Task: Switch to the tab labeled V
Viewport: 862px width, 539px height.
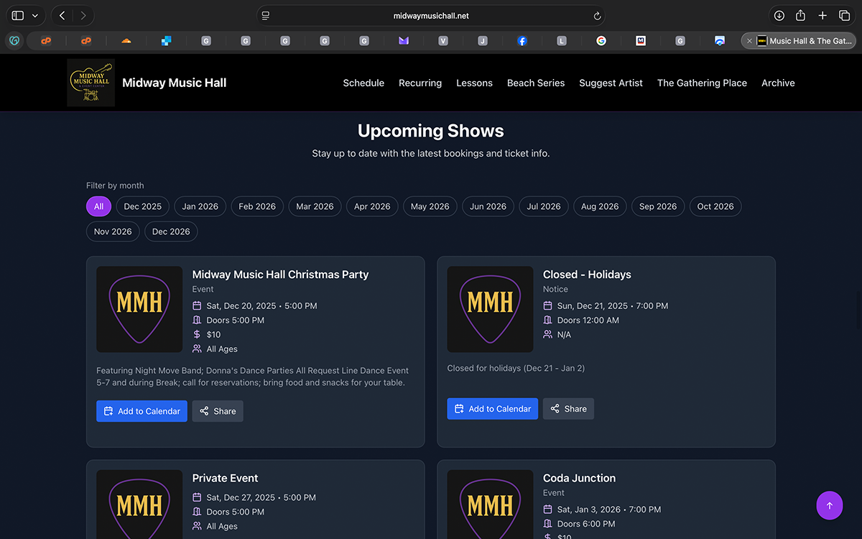Action: (443, 41)
